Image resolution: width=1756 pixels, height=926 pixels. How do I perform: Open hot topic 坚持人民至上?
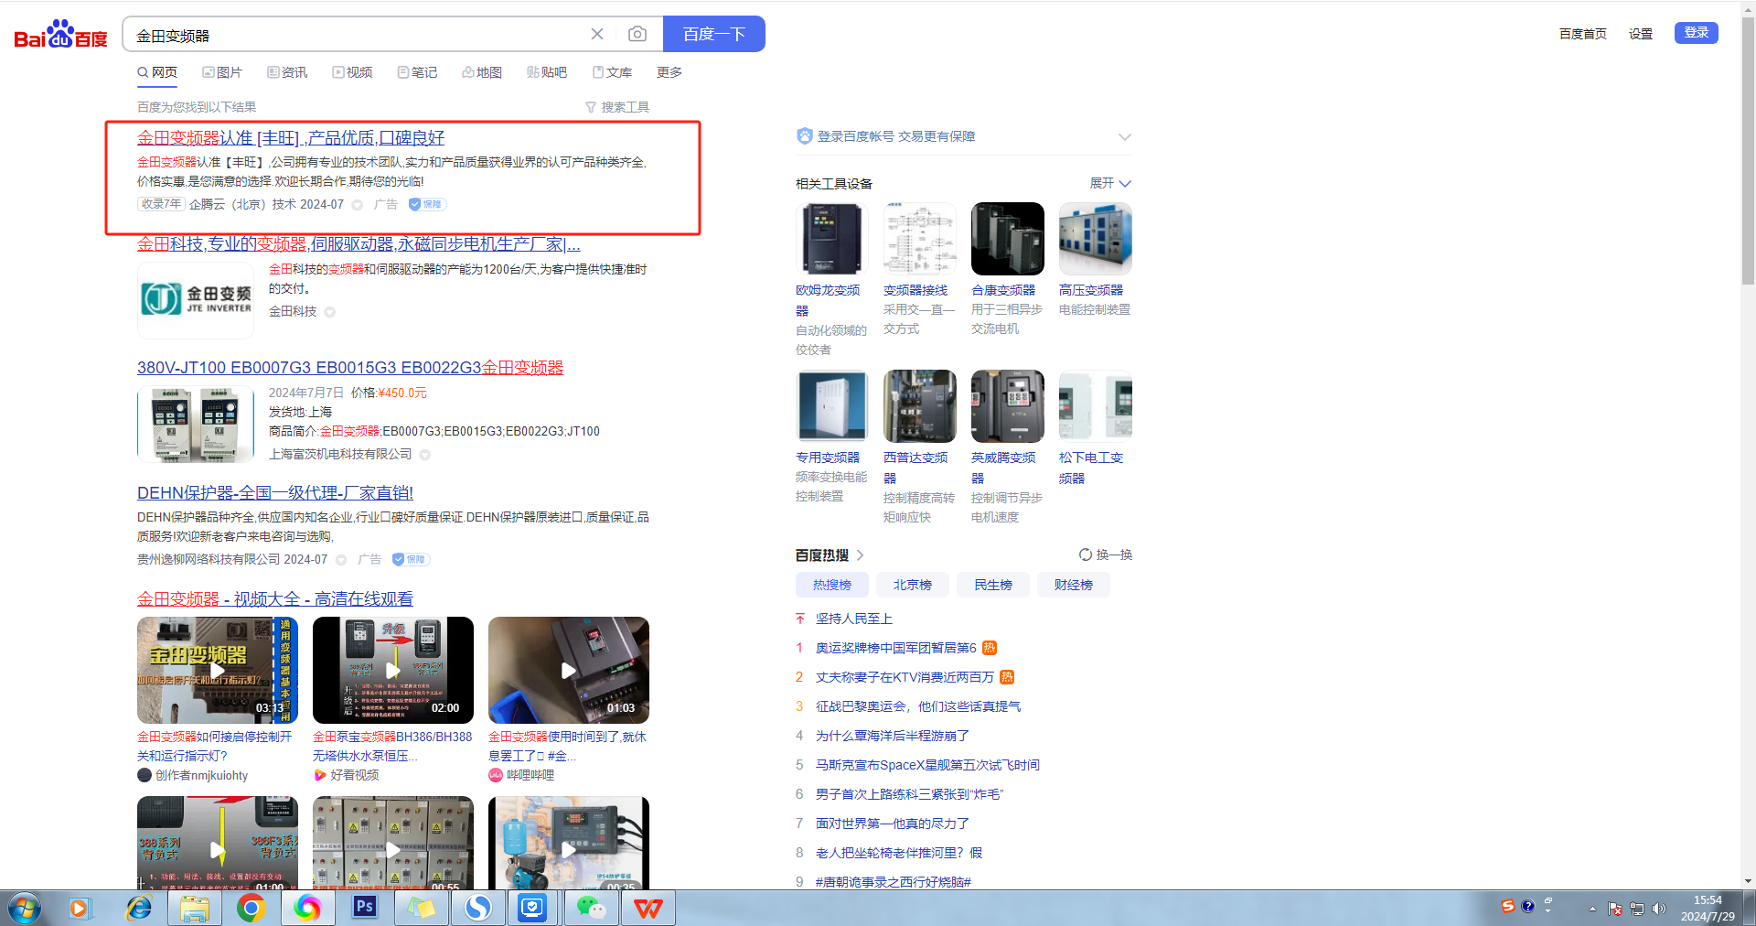(x=854, y=619)
